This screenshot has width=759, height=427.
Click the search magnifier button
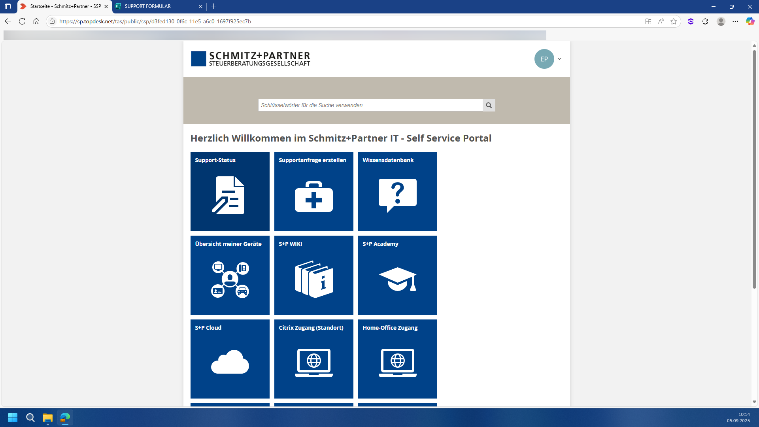[489, 105]
